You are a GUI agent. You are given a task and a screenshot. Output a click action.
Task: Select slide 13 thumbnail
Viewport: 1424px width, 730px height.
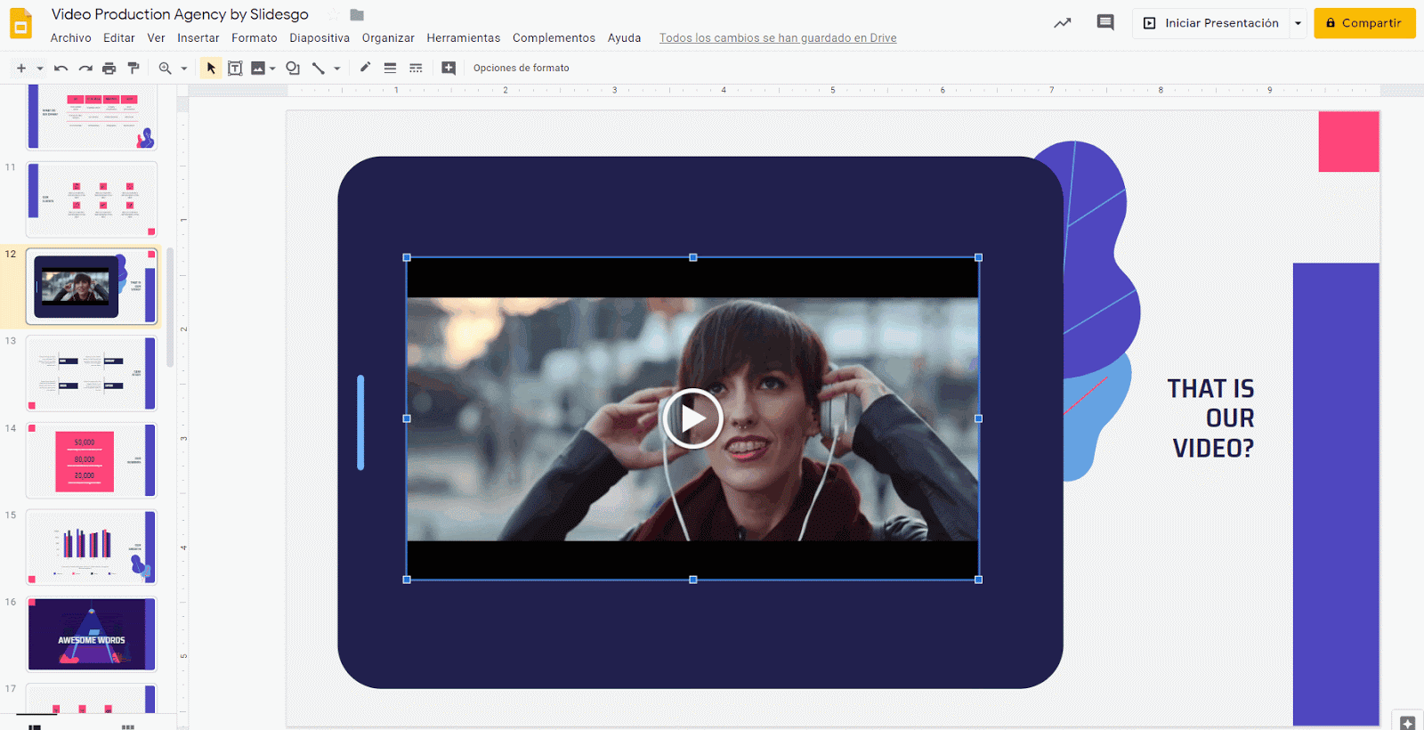[x=92, y=373]
